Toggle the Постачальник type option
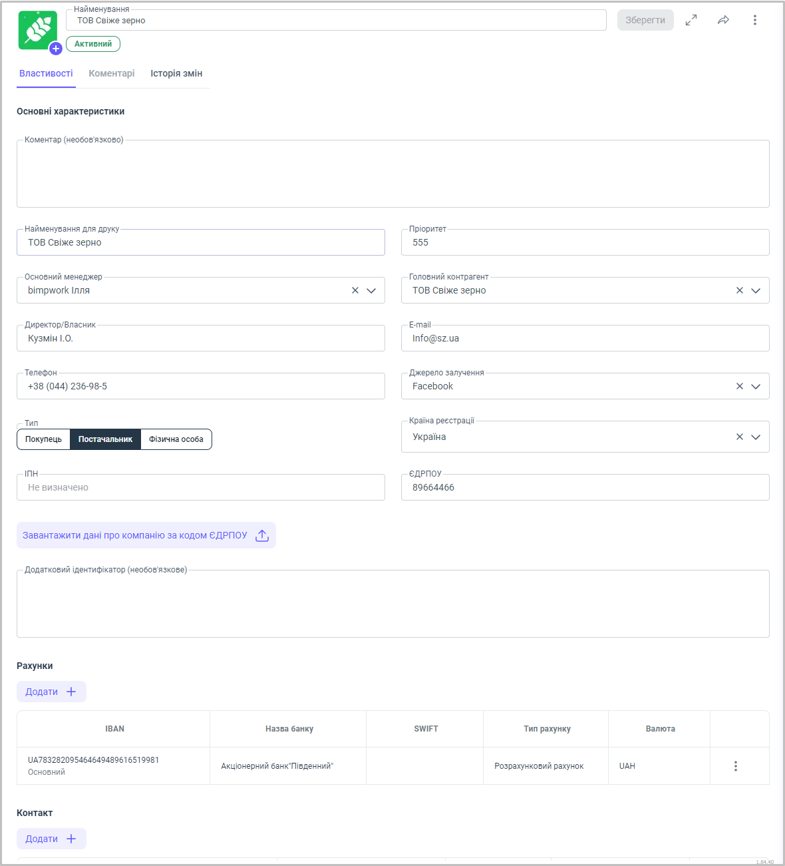The width and height of the screenshot is (785, 866). click(x=105, y=439)
